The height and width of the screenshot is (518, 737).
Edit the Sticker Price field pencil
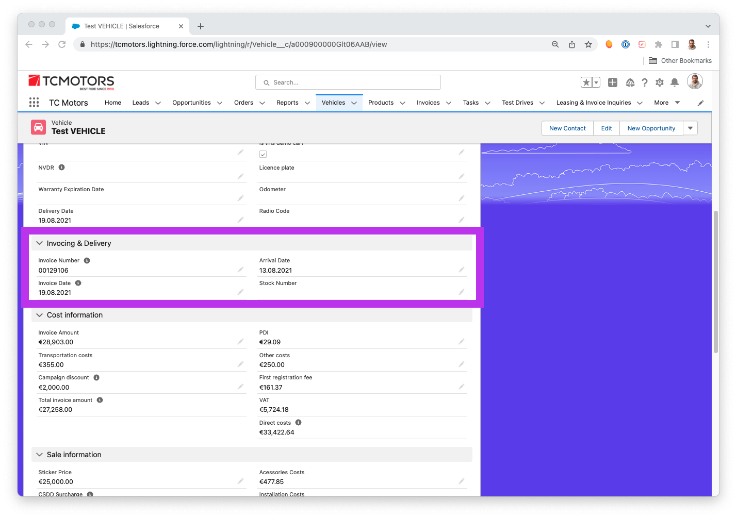(240, 481)
